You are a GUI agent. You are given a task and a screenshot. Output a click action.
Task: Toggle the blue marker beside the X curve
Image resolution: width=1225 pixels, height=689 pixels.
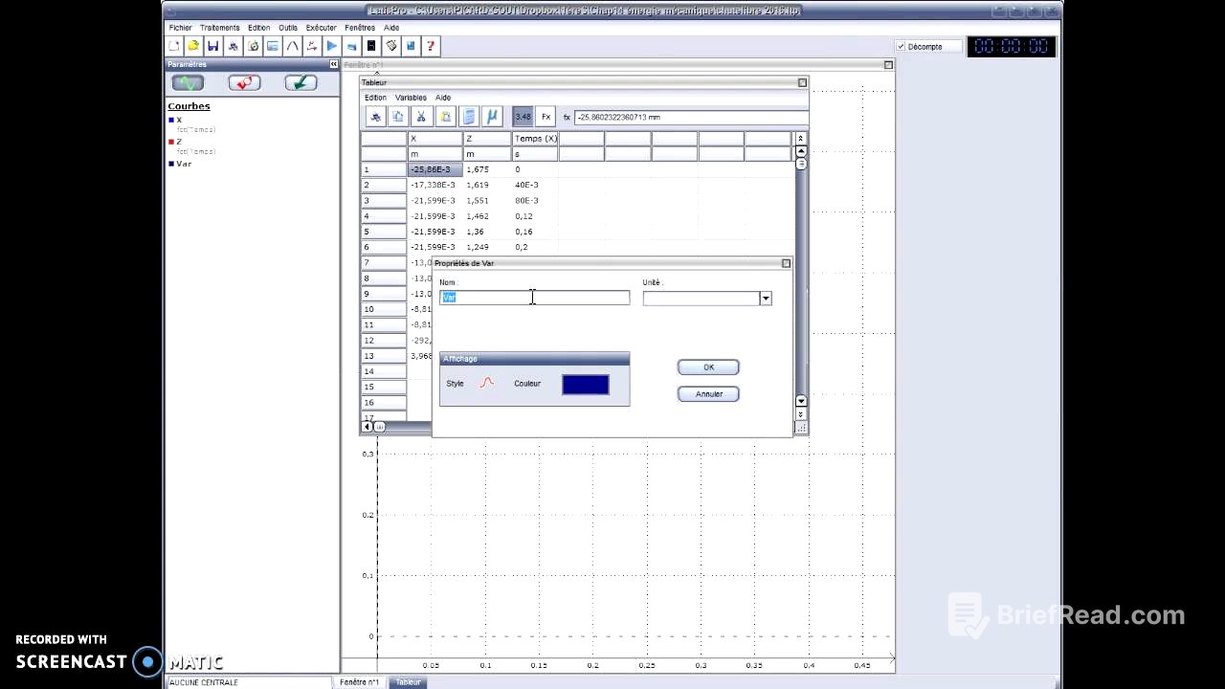pyautogui.click(x=172, y=120)
